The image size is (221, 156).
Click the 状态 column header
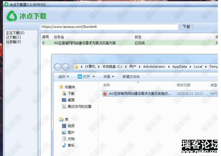coord(138,37)
